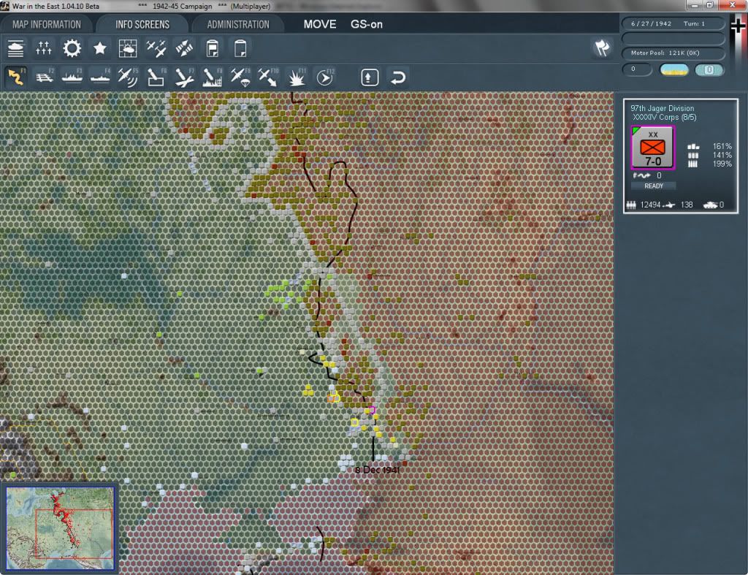Screen dimensions: 748x575
Task: Click the F11 explosion mode icon
Action: click(297, 77)
